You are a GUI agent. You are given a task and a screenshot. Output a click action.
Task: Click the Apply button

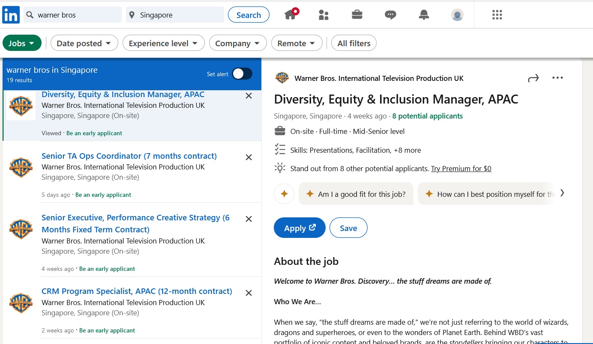(299, 228)
